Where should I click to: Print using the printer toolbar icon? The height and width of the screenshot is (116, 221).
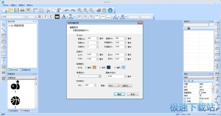[22, 10]
